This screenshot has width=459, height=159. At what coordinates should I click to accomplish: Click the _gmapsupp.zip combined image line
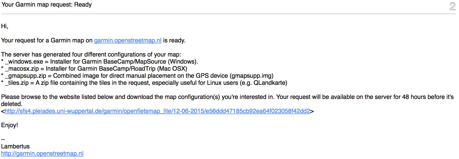137,76
